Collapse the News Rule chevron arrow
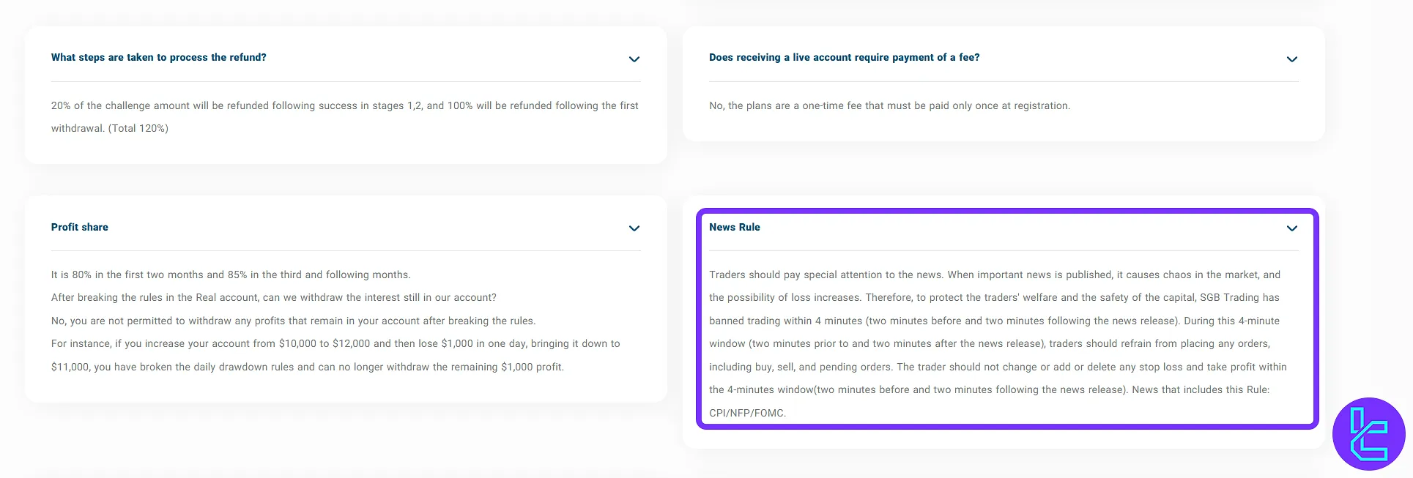Screen dimensions: 1413x478 [1292, 228]
